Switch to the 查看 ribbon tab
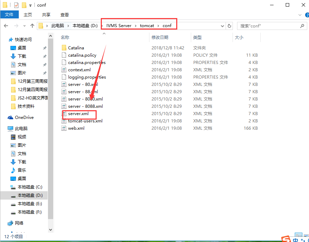 (64, 15)
